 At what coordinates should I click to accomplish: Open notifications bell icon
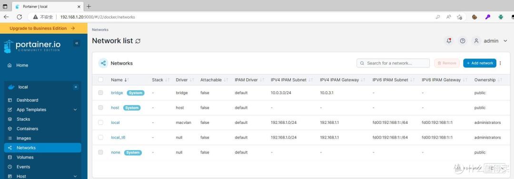(449, 41)
